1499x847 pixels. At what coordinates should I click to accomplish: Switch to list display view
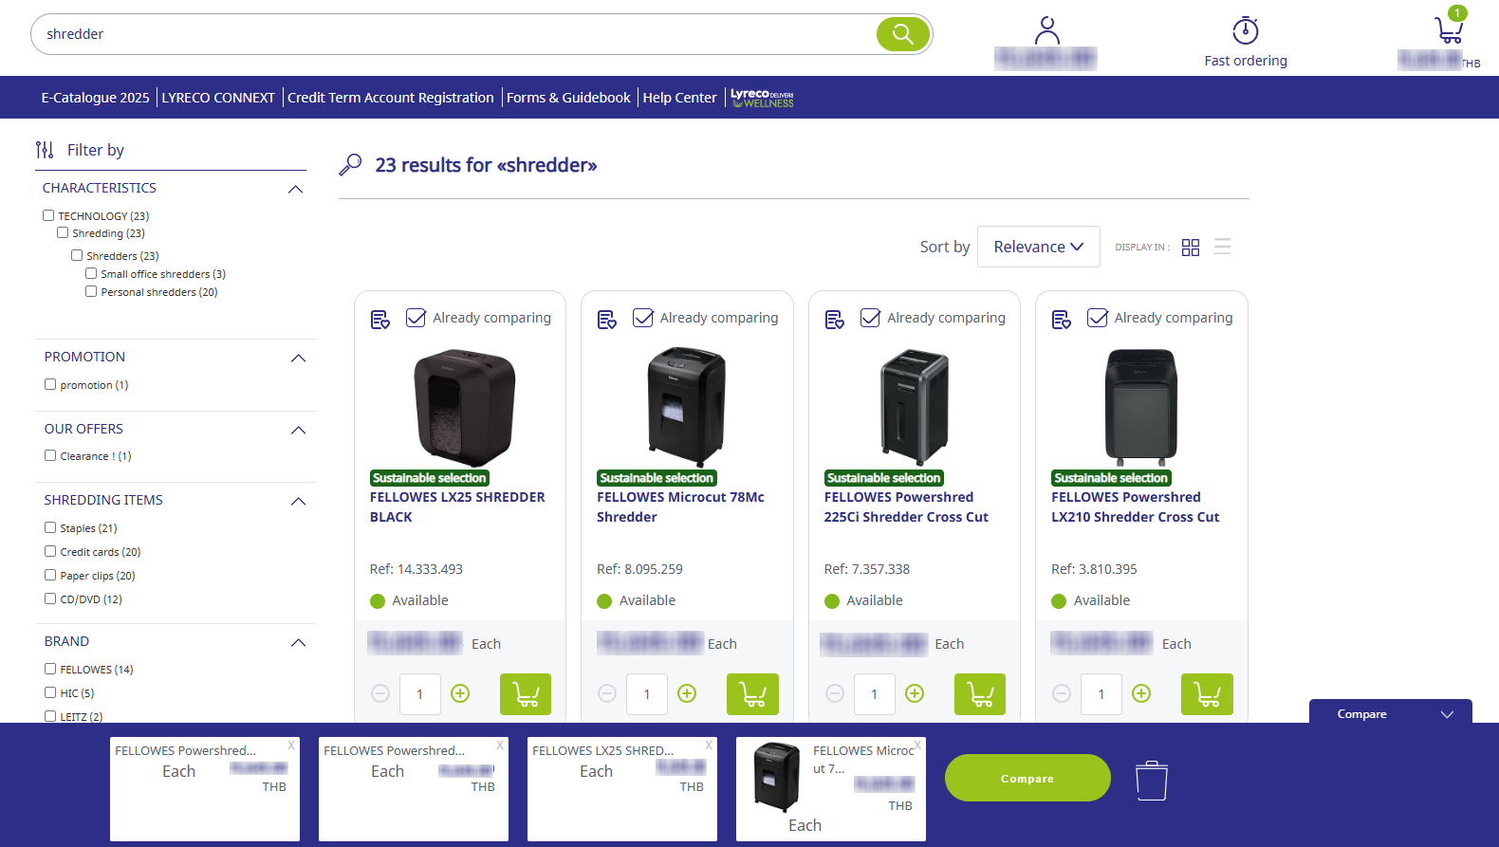click(1222, 247)
